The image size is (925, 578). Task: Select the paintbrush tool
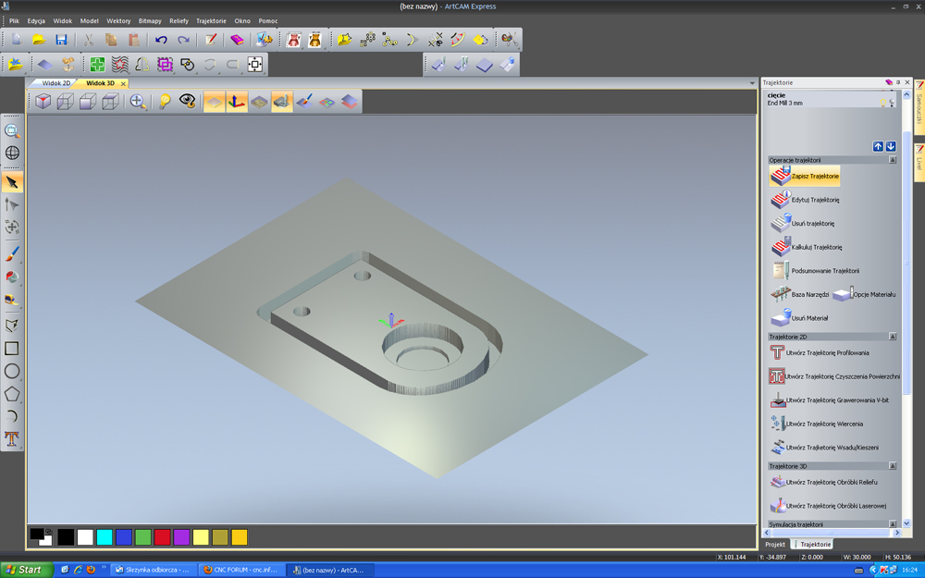click(x=12, y=254)
